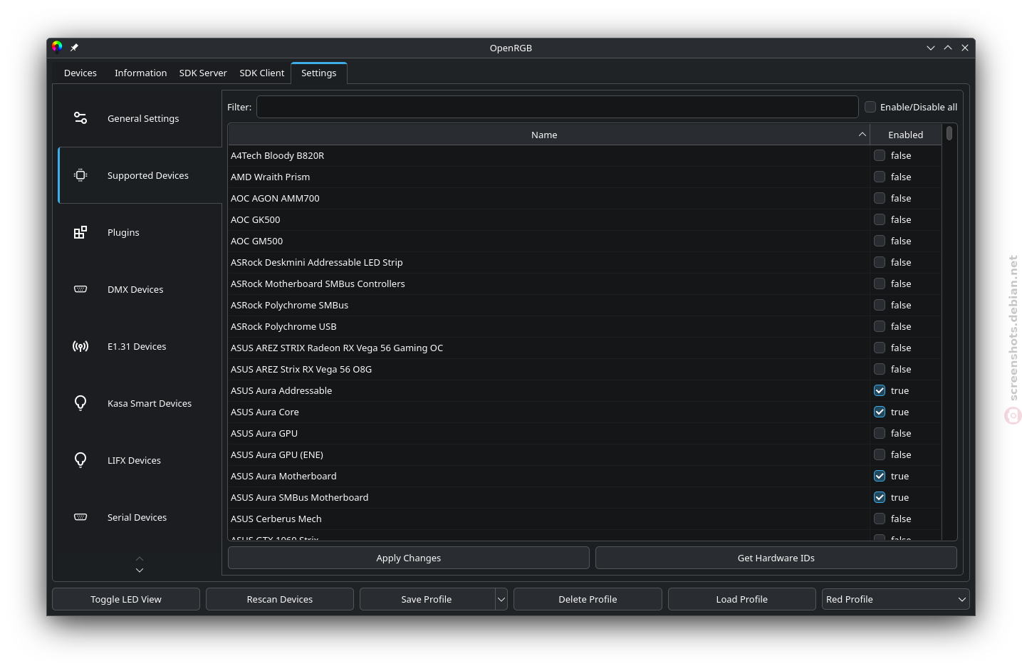Click the pin window icon in titlebar
This screenshot has height=671, width=1022.
coord(74,48)
